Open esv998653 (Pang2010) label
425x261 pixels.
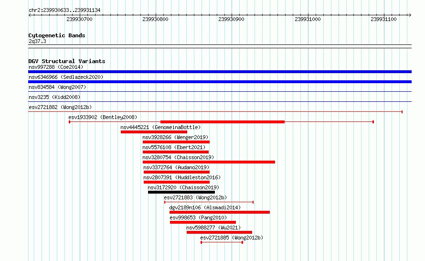point(198,217)
